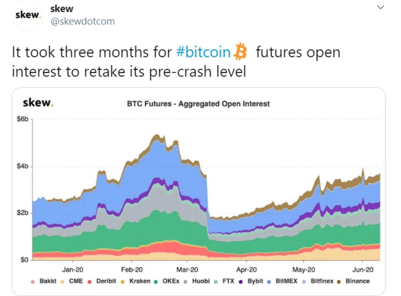Click the blue BitMEX legend dot

(x=269, y=282)
